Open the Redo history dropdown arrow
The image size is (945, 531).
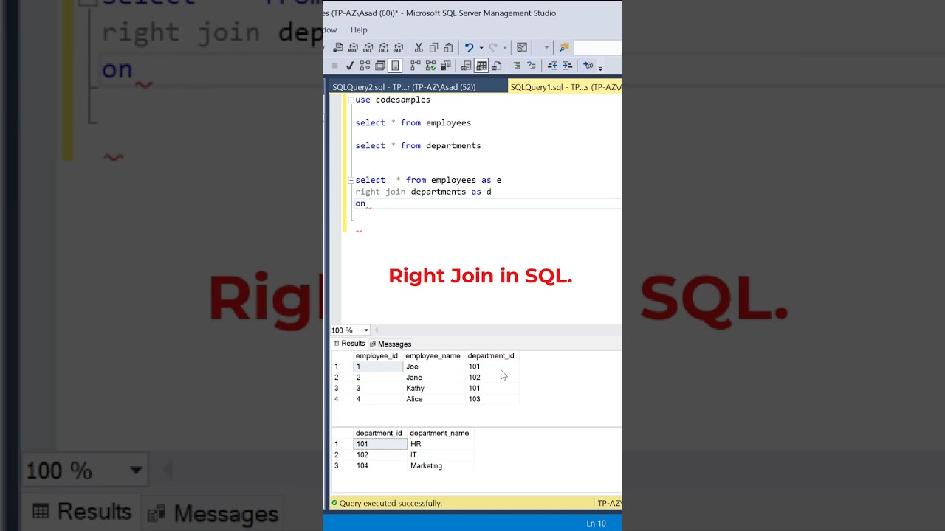click(x=504, y=47)
